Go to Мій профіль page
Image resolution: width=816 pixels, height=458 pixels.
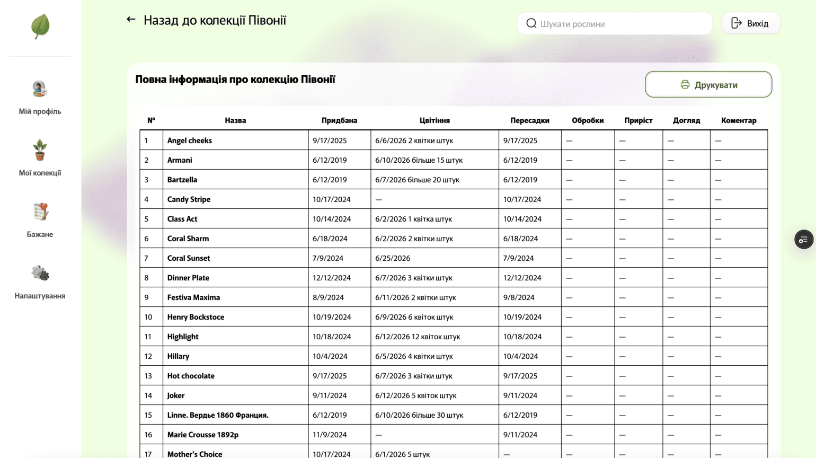point(40,111)
